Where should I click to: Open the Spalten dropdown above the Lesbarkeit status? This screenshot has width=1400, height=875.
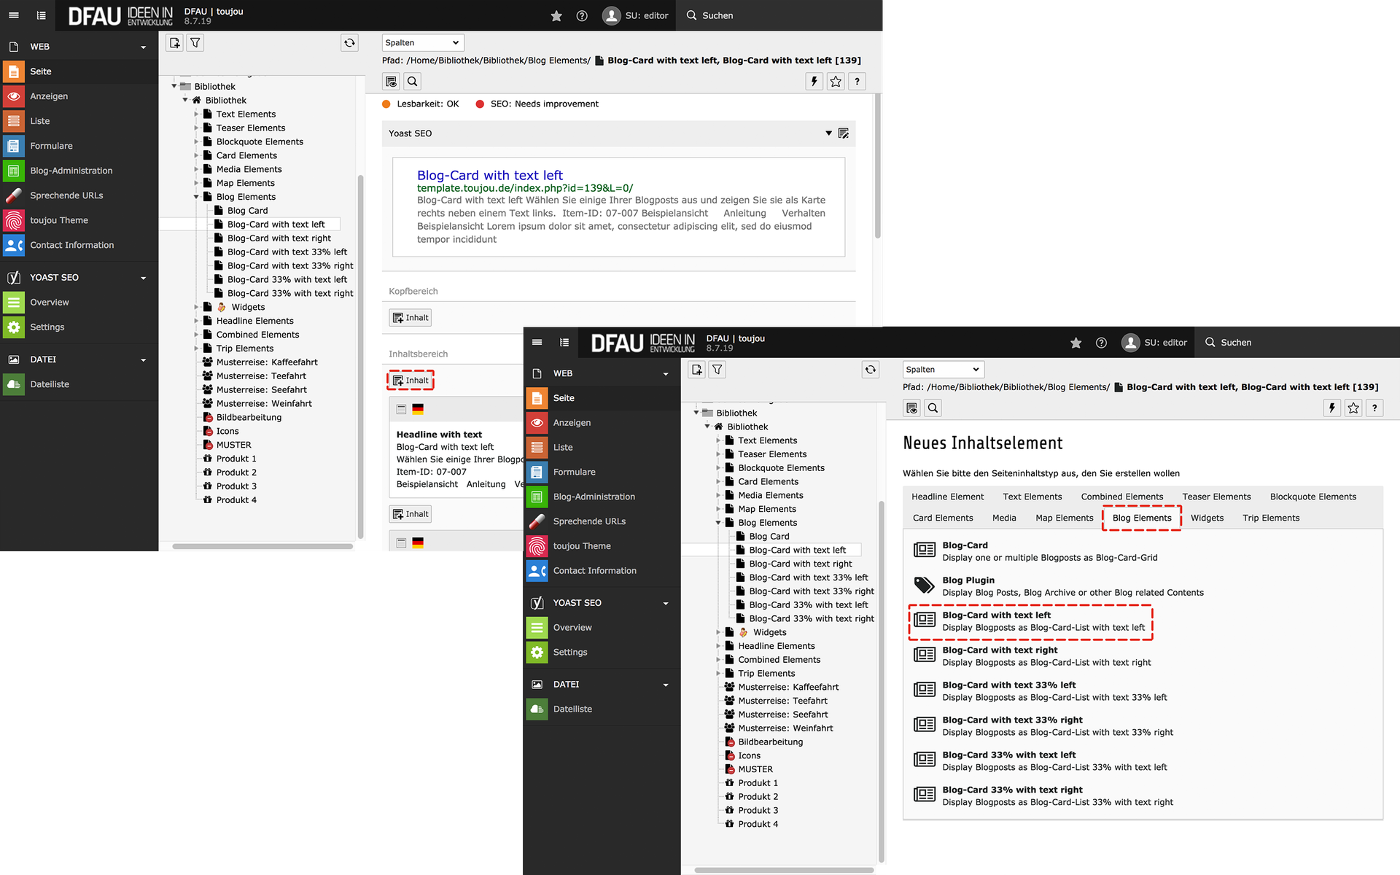pos(422,43)
